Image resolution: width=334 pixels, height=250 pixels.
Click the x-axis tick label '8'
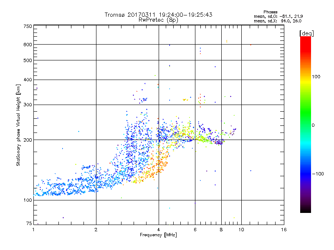tap(221, 230)
